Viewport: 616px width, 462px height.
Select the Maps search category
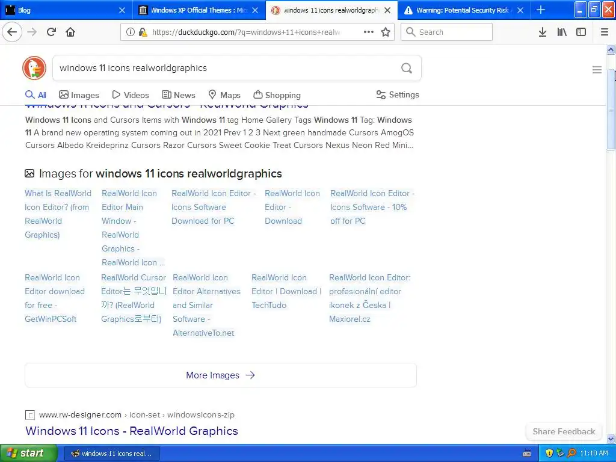[224, 95]
